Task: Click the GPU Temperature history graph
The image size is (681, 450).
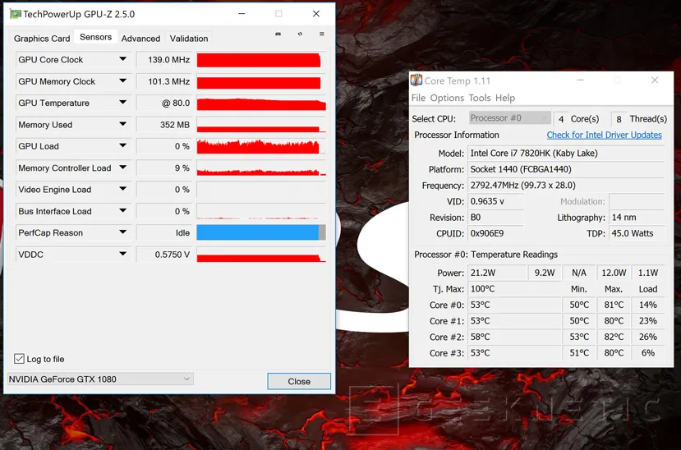Action: pyautogui.click(x=261, y=103)
